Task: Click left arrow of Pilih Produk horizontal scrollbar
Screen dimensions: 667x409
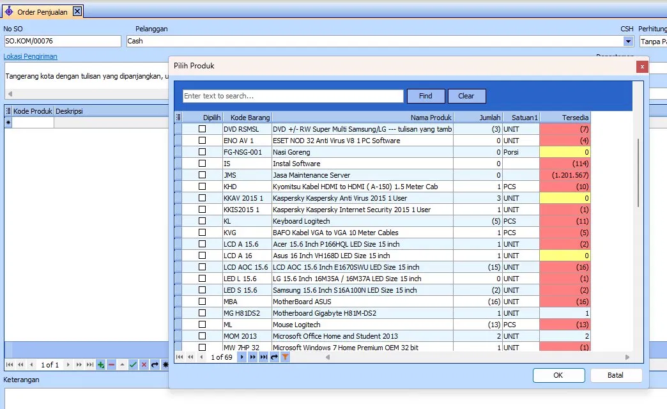Action: pyautogui.click(x=328, y=357)
